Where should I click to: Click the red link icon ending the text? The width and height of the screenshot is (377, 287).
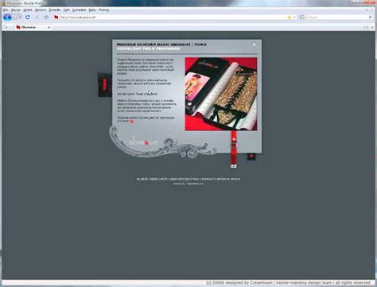131,121
